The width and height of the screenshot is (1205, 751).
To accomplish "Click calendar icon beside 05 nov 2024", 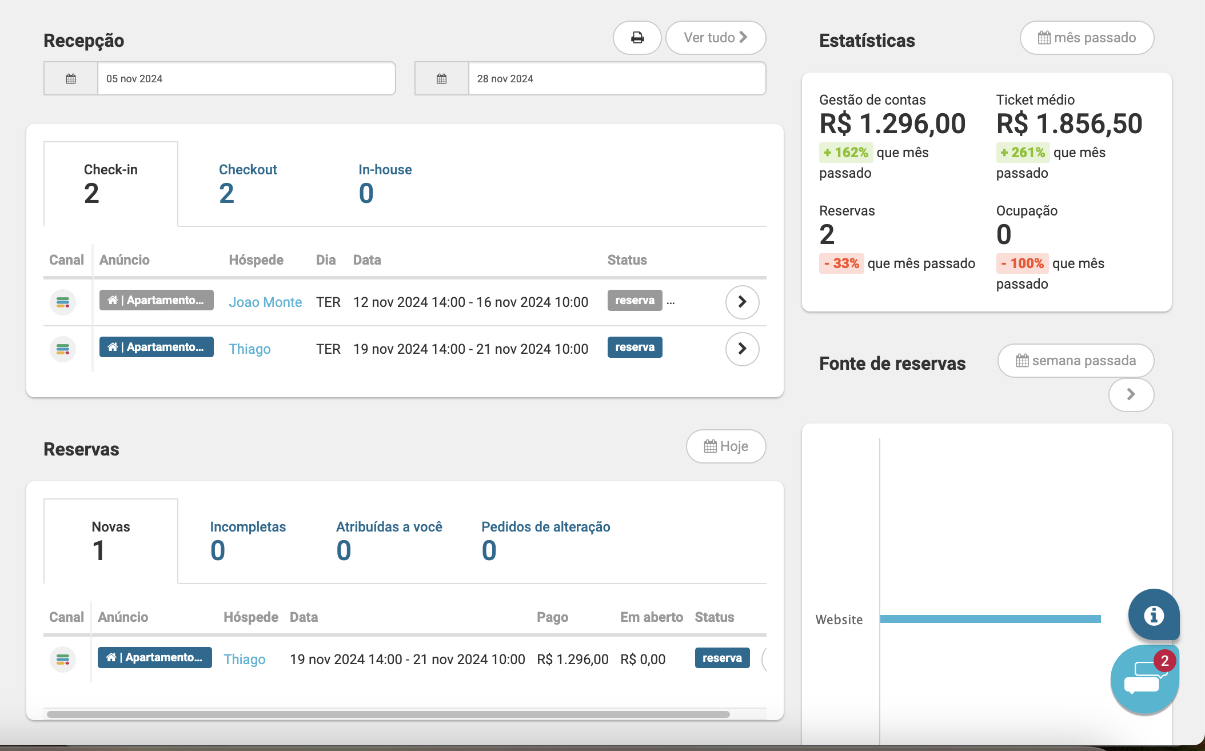I will (71, 79).
